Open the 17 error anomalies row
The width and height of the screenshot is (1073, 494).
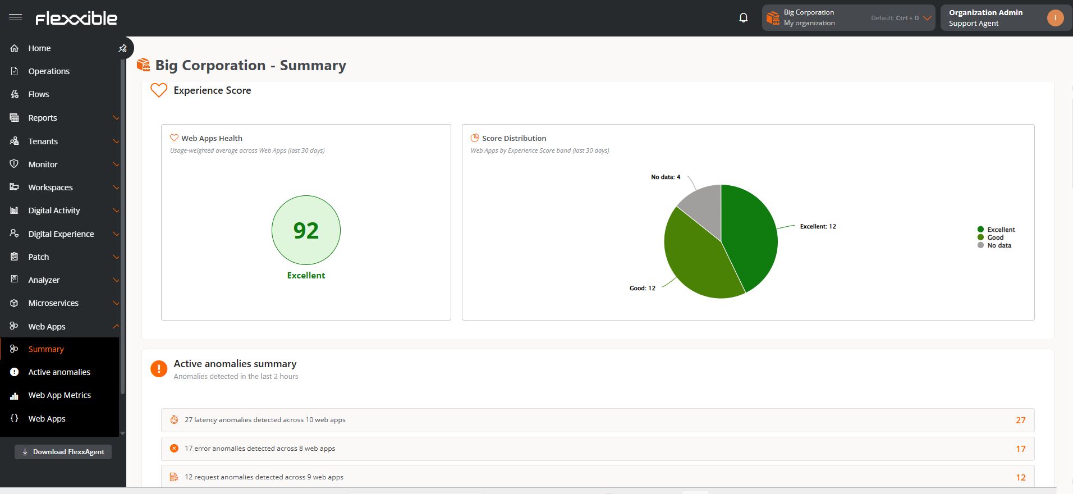tap(598, 449)
